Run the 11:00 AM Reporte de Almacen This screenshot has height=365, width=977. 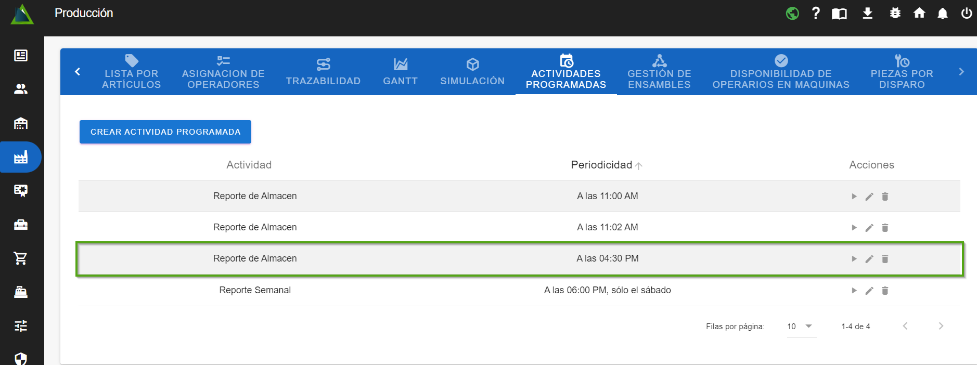click(x=854, y=197)
